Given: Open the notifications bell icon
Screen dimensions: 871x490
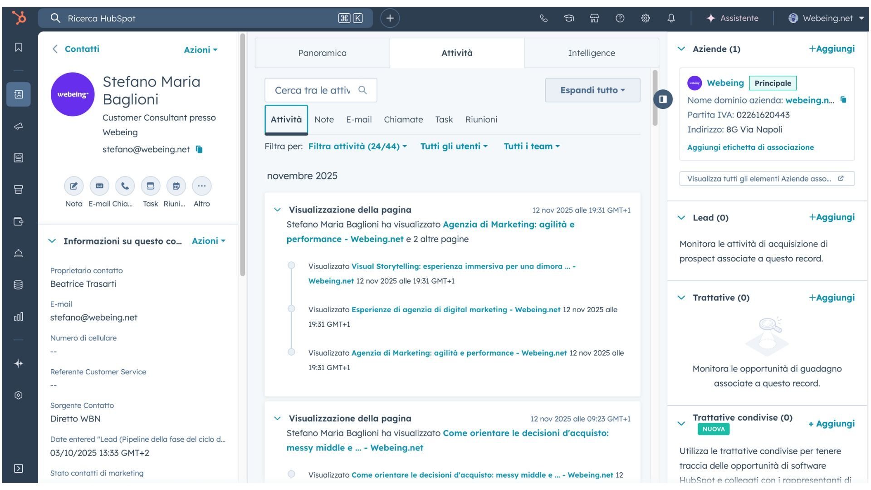Looking at the screenshot, I should click(x=671, y=18).
